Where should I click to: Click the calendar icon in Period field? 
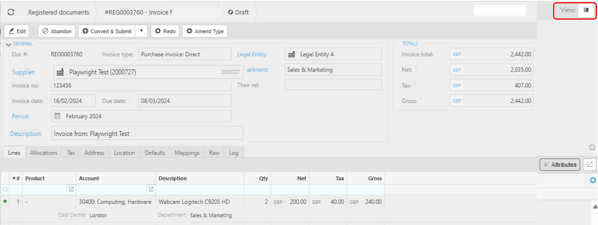tap(58, 116)
